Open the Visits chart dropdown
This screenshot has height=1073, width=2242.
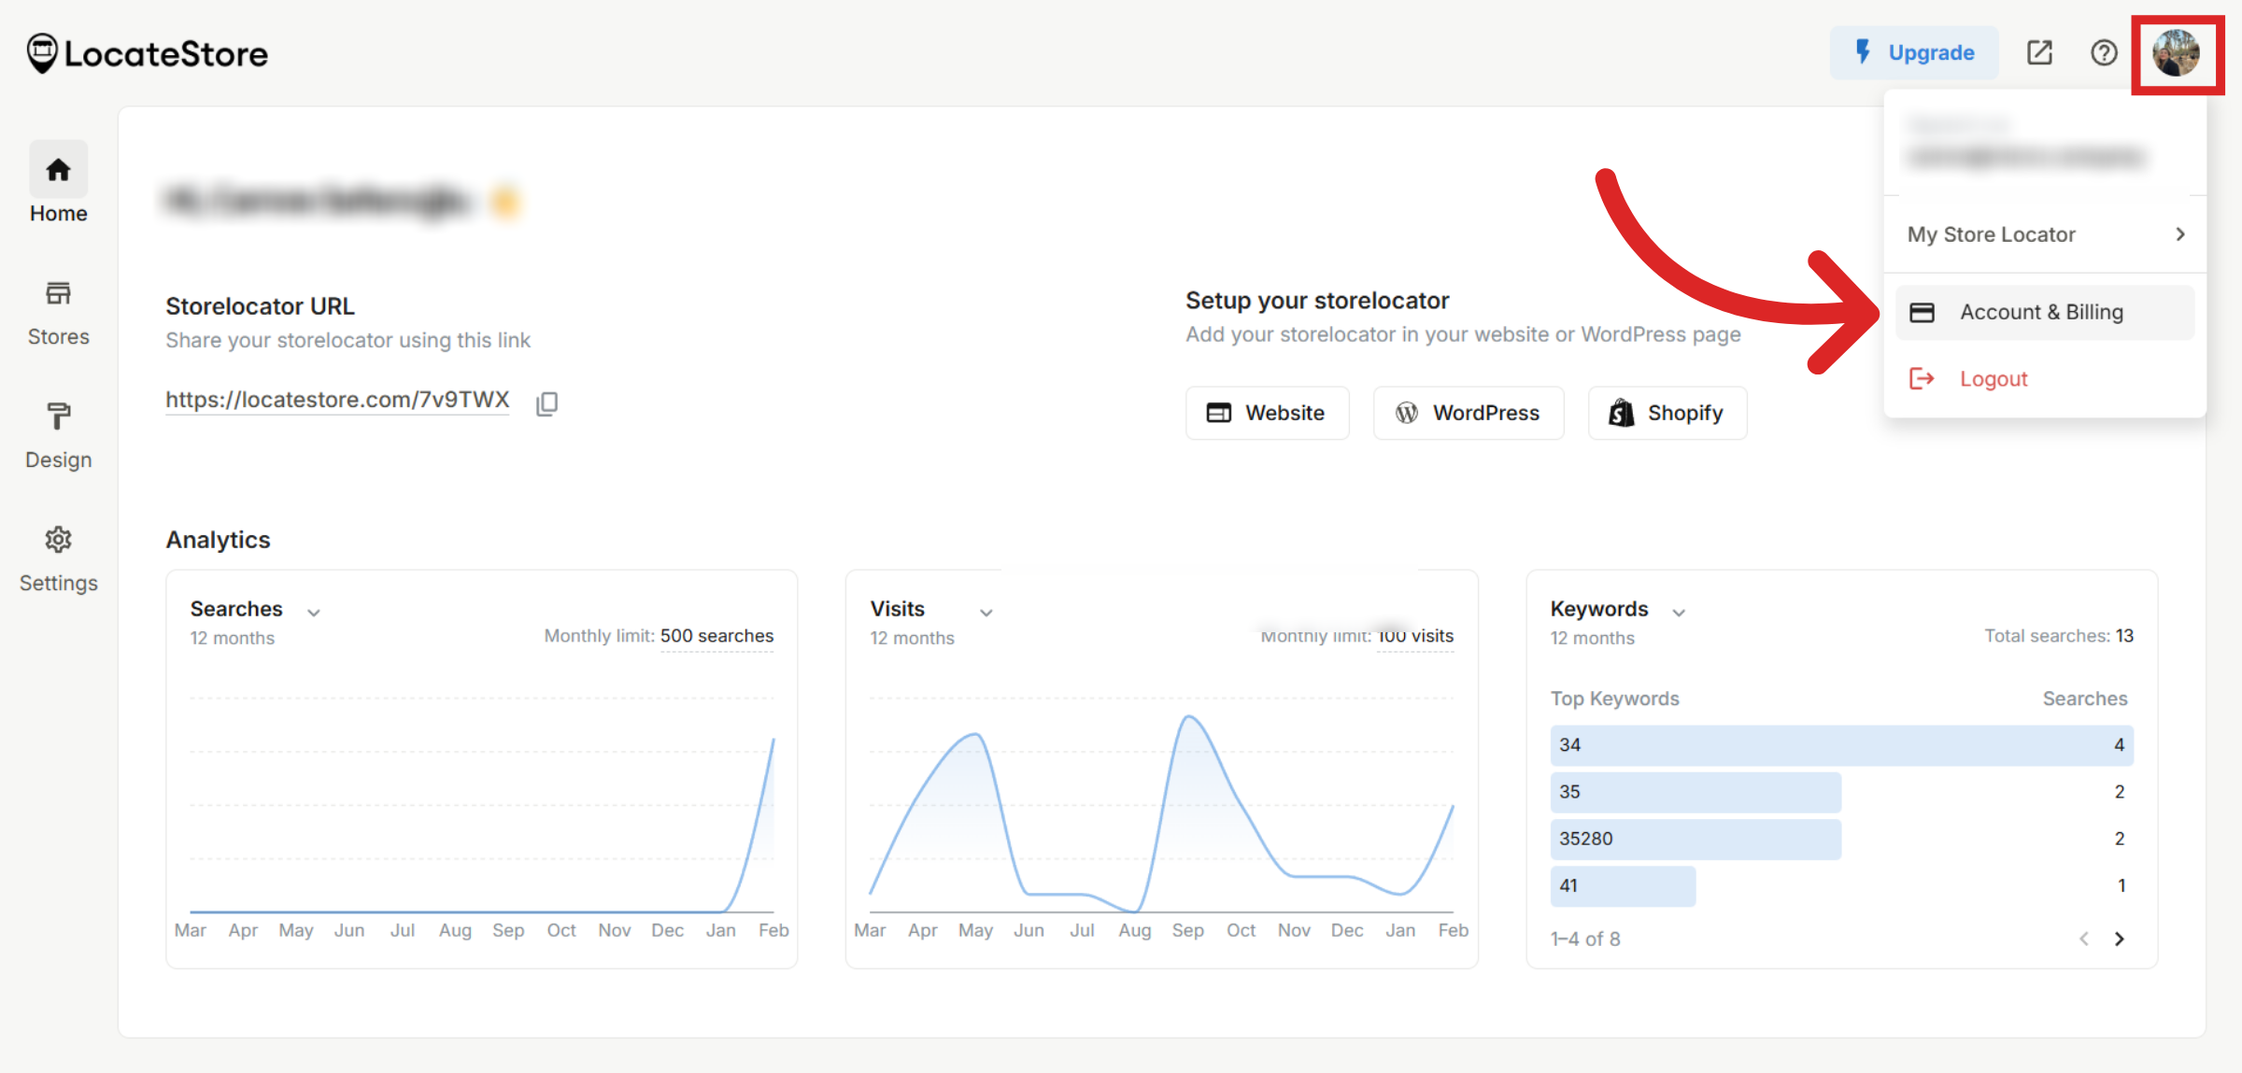[x=986, y=614]
